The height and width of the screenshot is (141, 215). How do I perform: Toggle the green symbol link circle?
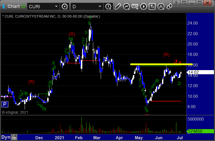23,6
